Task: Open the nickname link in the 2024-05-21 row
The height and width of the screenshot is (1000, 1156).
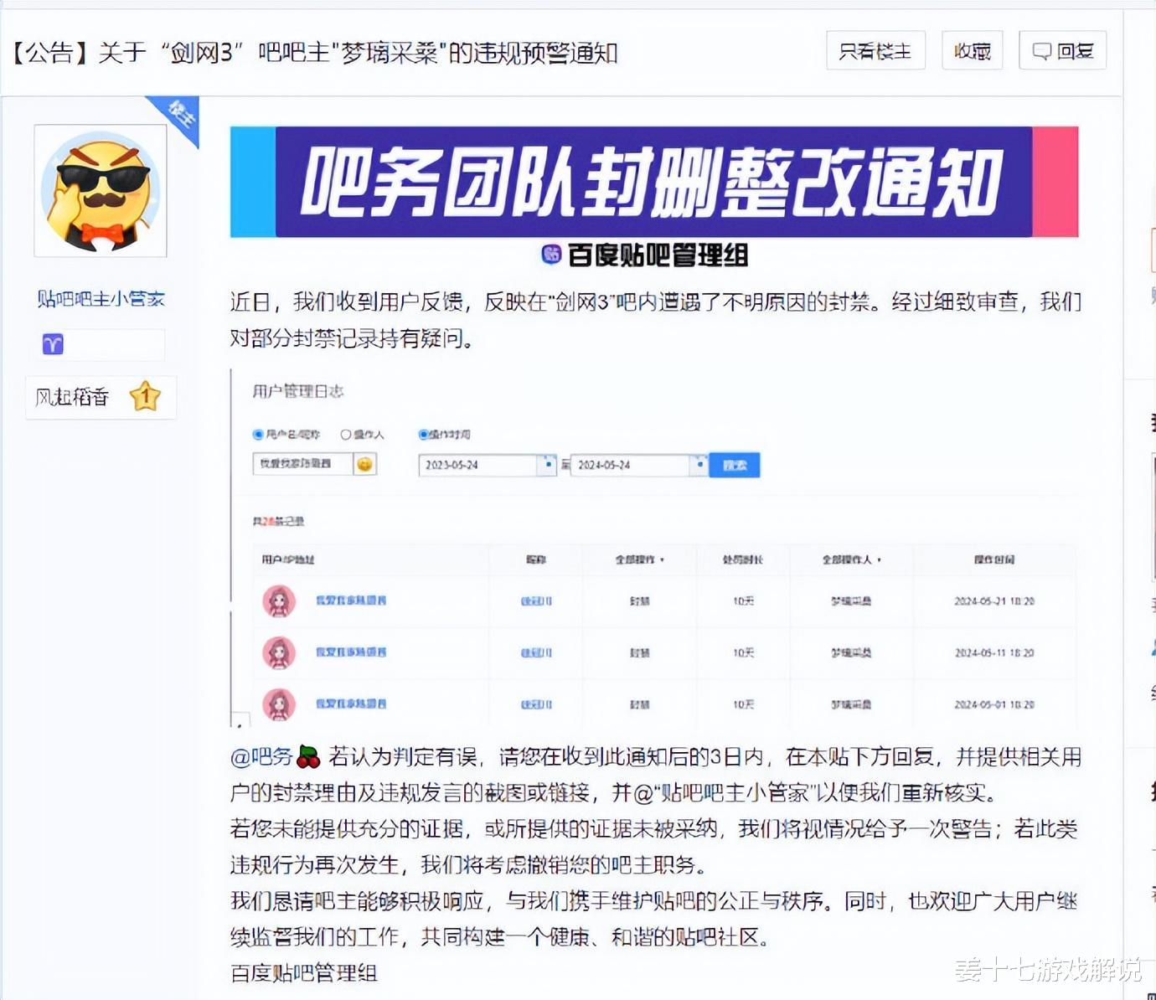Action: click(536, 601)
